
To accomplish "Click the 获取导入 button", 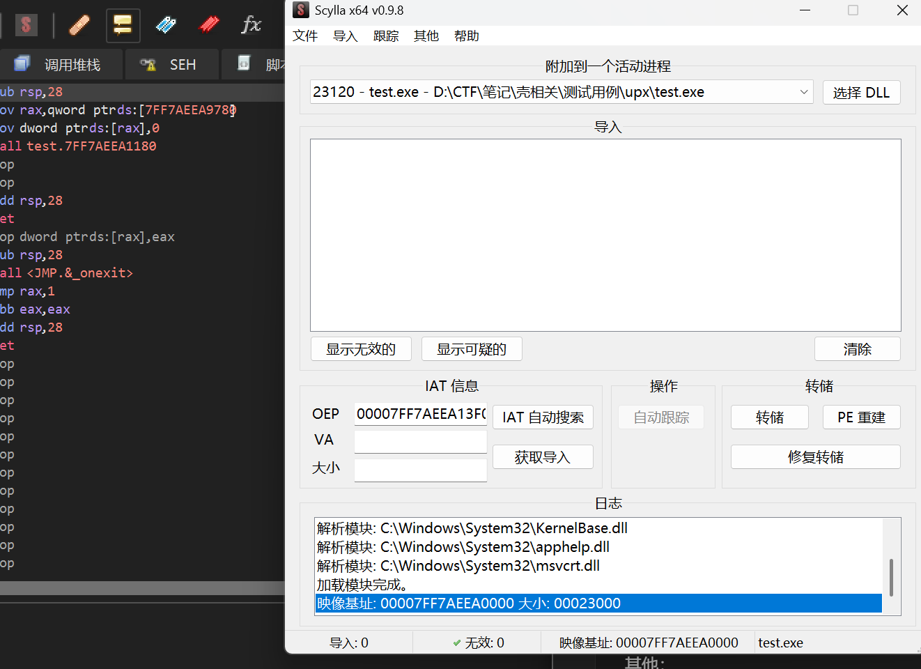I will click(543, 457).
